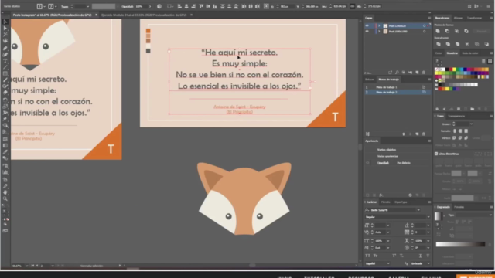Expand the Post 1080x1080 layer
495x278 pixels.
point(379,32)
